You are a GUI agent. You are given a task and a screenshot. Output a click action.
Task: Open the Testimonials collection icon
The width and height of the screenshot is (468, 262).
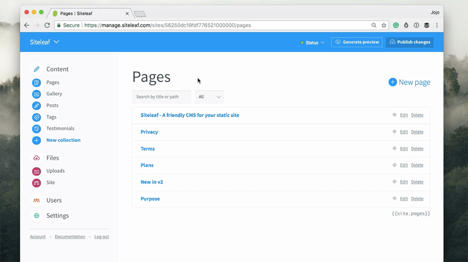pos(37,129)
